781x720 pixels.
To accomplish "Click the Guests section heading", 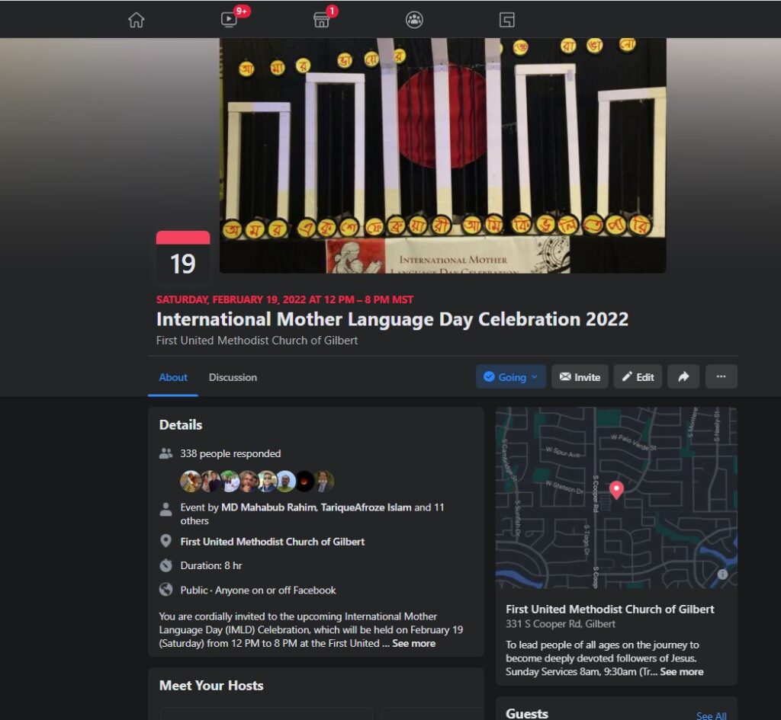I will click(x=527, y=714).
